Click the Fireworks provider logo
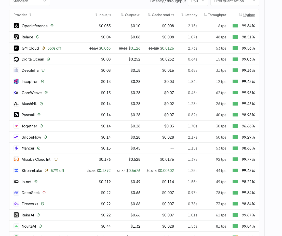 pos(16,204)
